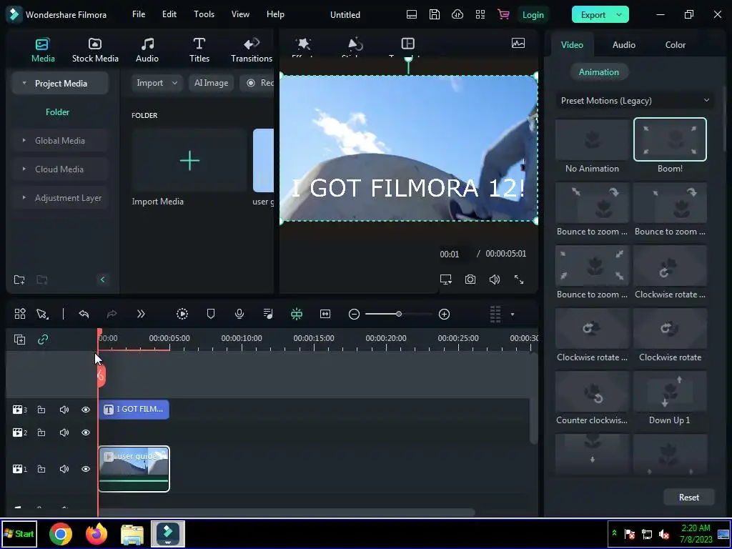
Task: Click the layout mode icon in title bar
Action: click(x=412, y=14)
